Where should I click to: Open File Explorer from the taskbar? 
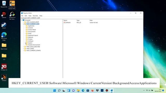[x=78, y=90]
